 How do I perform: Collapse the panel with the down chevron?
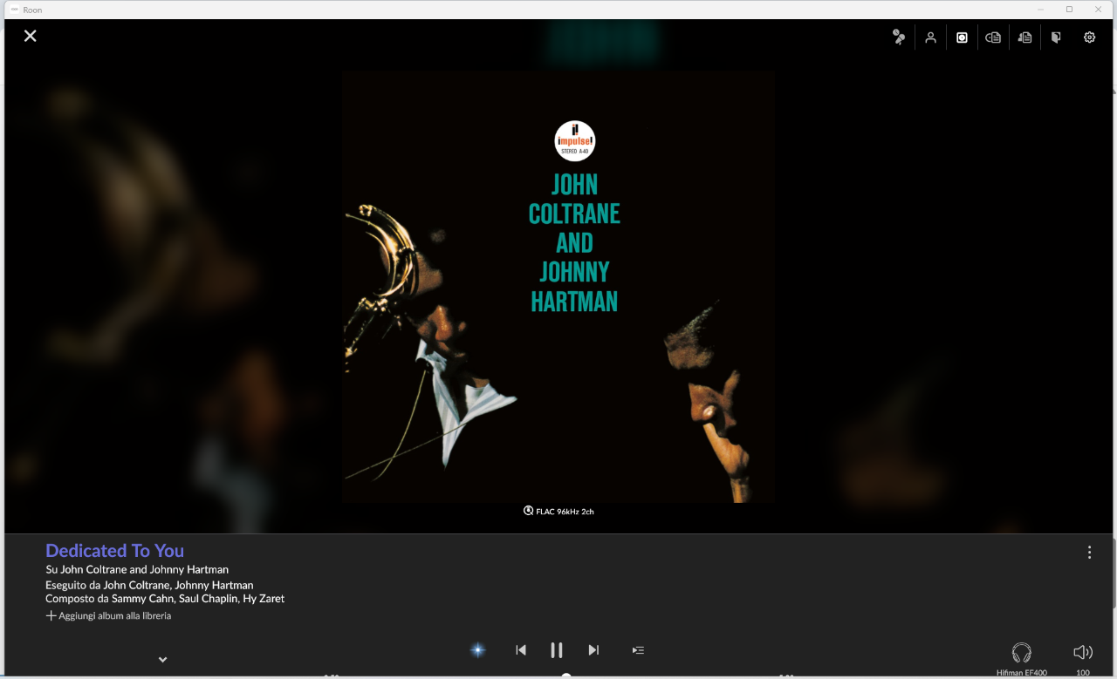[162, 660]
